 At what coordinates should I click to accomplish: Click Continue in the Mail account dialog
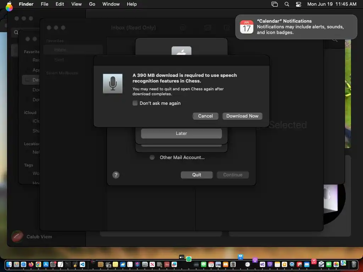point(233,175)
